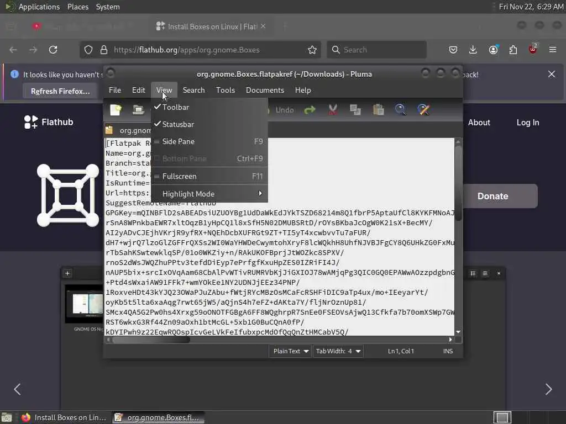Viewport: 566px width, 424px height.
Task: Click the Firefox Search input field
Action: click(376, 50)
